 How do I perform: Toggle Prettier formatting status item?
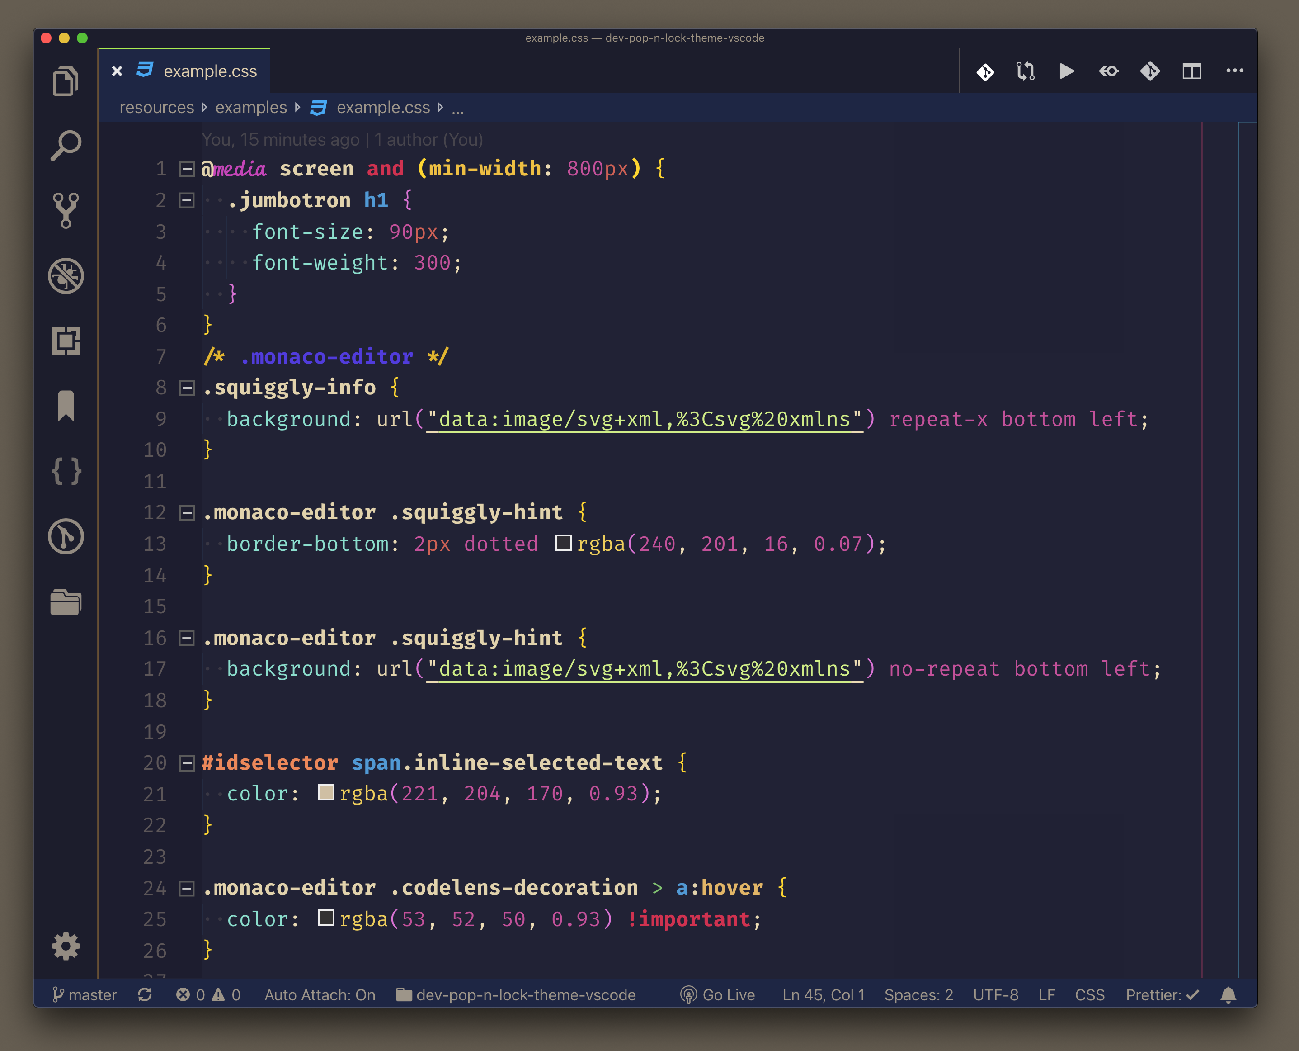click(1162, 995)
